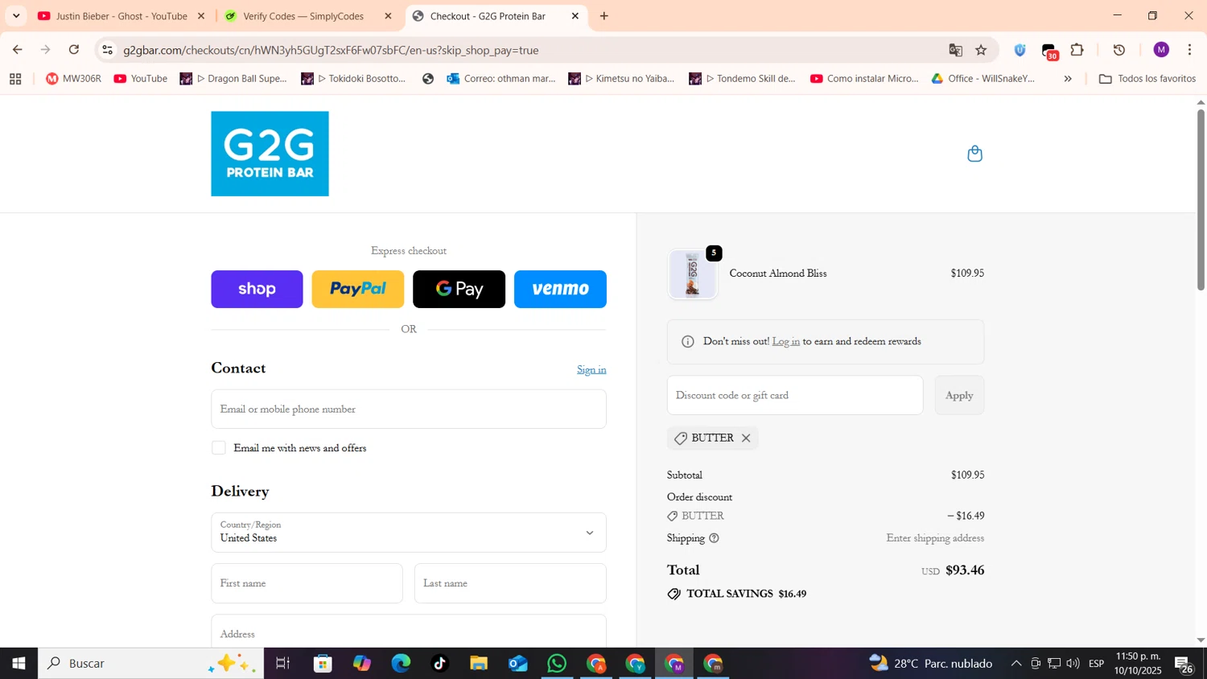The width and height of the screenshot is (1207, 679).
Task: Reload the checkout page
Action: pos(74,50)
